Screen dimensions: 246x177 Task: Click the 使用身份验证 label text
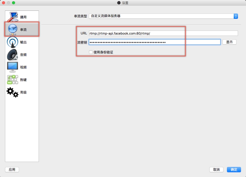click(x=103, y=52)
